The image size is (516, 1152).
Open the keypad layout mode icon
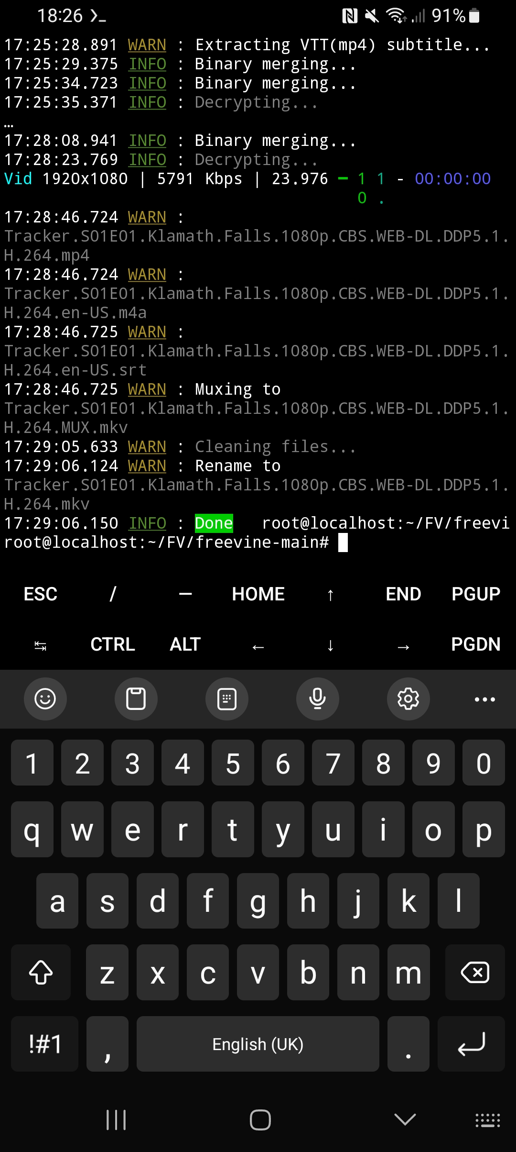point(227,699)
